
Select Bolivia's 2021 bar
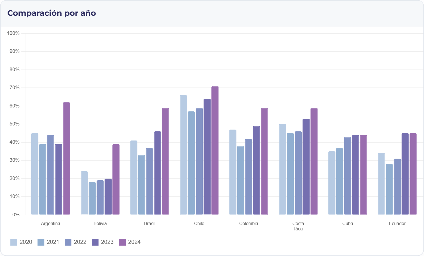pyautogui.click(x=92, y=199)
